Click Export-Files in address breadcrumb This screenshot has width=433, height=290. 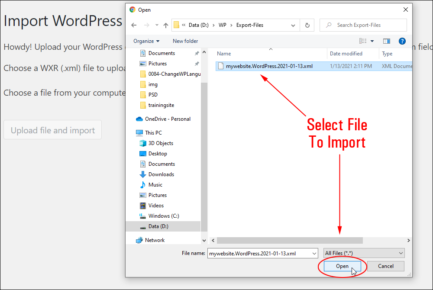pos(250,25)
